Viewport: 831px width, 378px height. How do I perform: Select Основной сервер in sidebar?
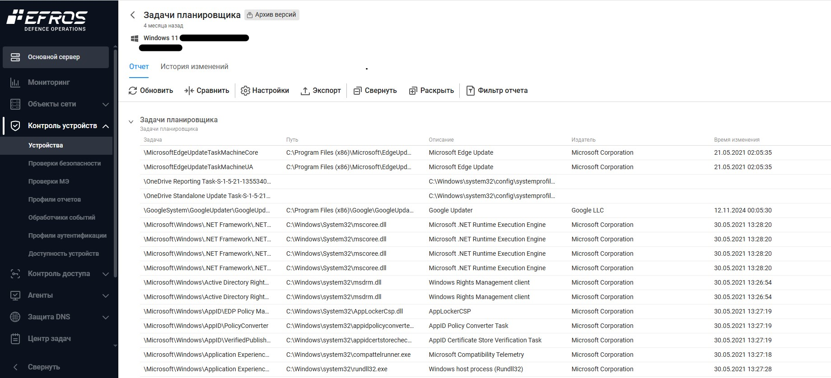56,57
